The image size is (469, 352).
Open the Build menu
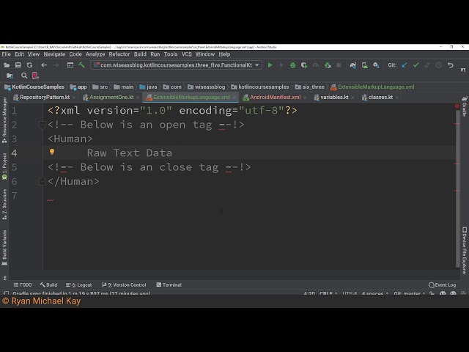[140, 54]
